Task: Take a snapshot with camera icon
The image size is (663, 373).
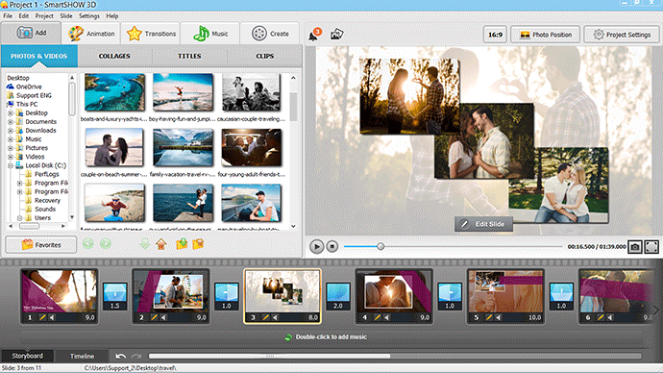Action: coord(635,246)
